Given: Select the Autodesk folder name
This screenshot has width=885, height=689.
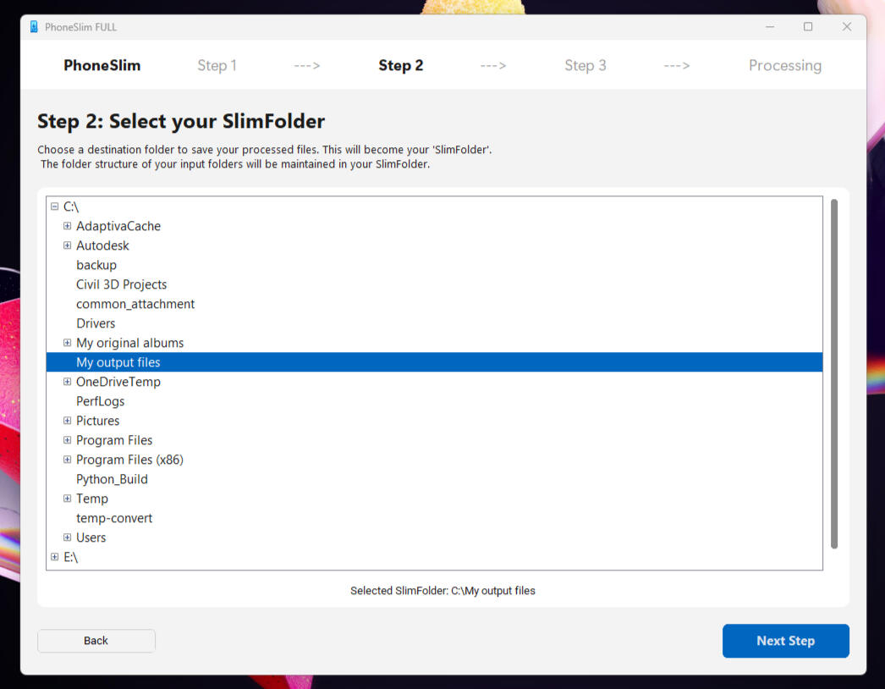Looking at the screenshot, I should (x=102, y=245).
